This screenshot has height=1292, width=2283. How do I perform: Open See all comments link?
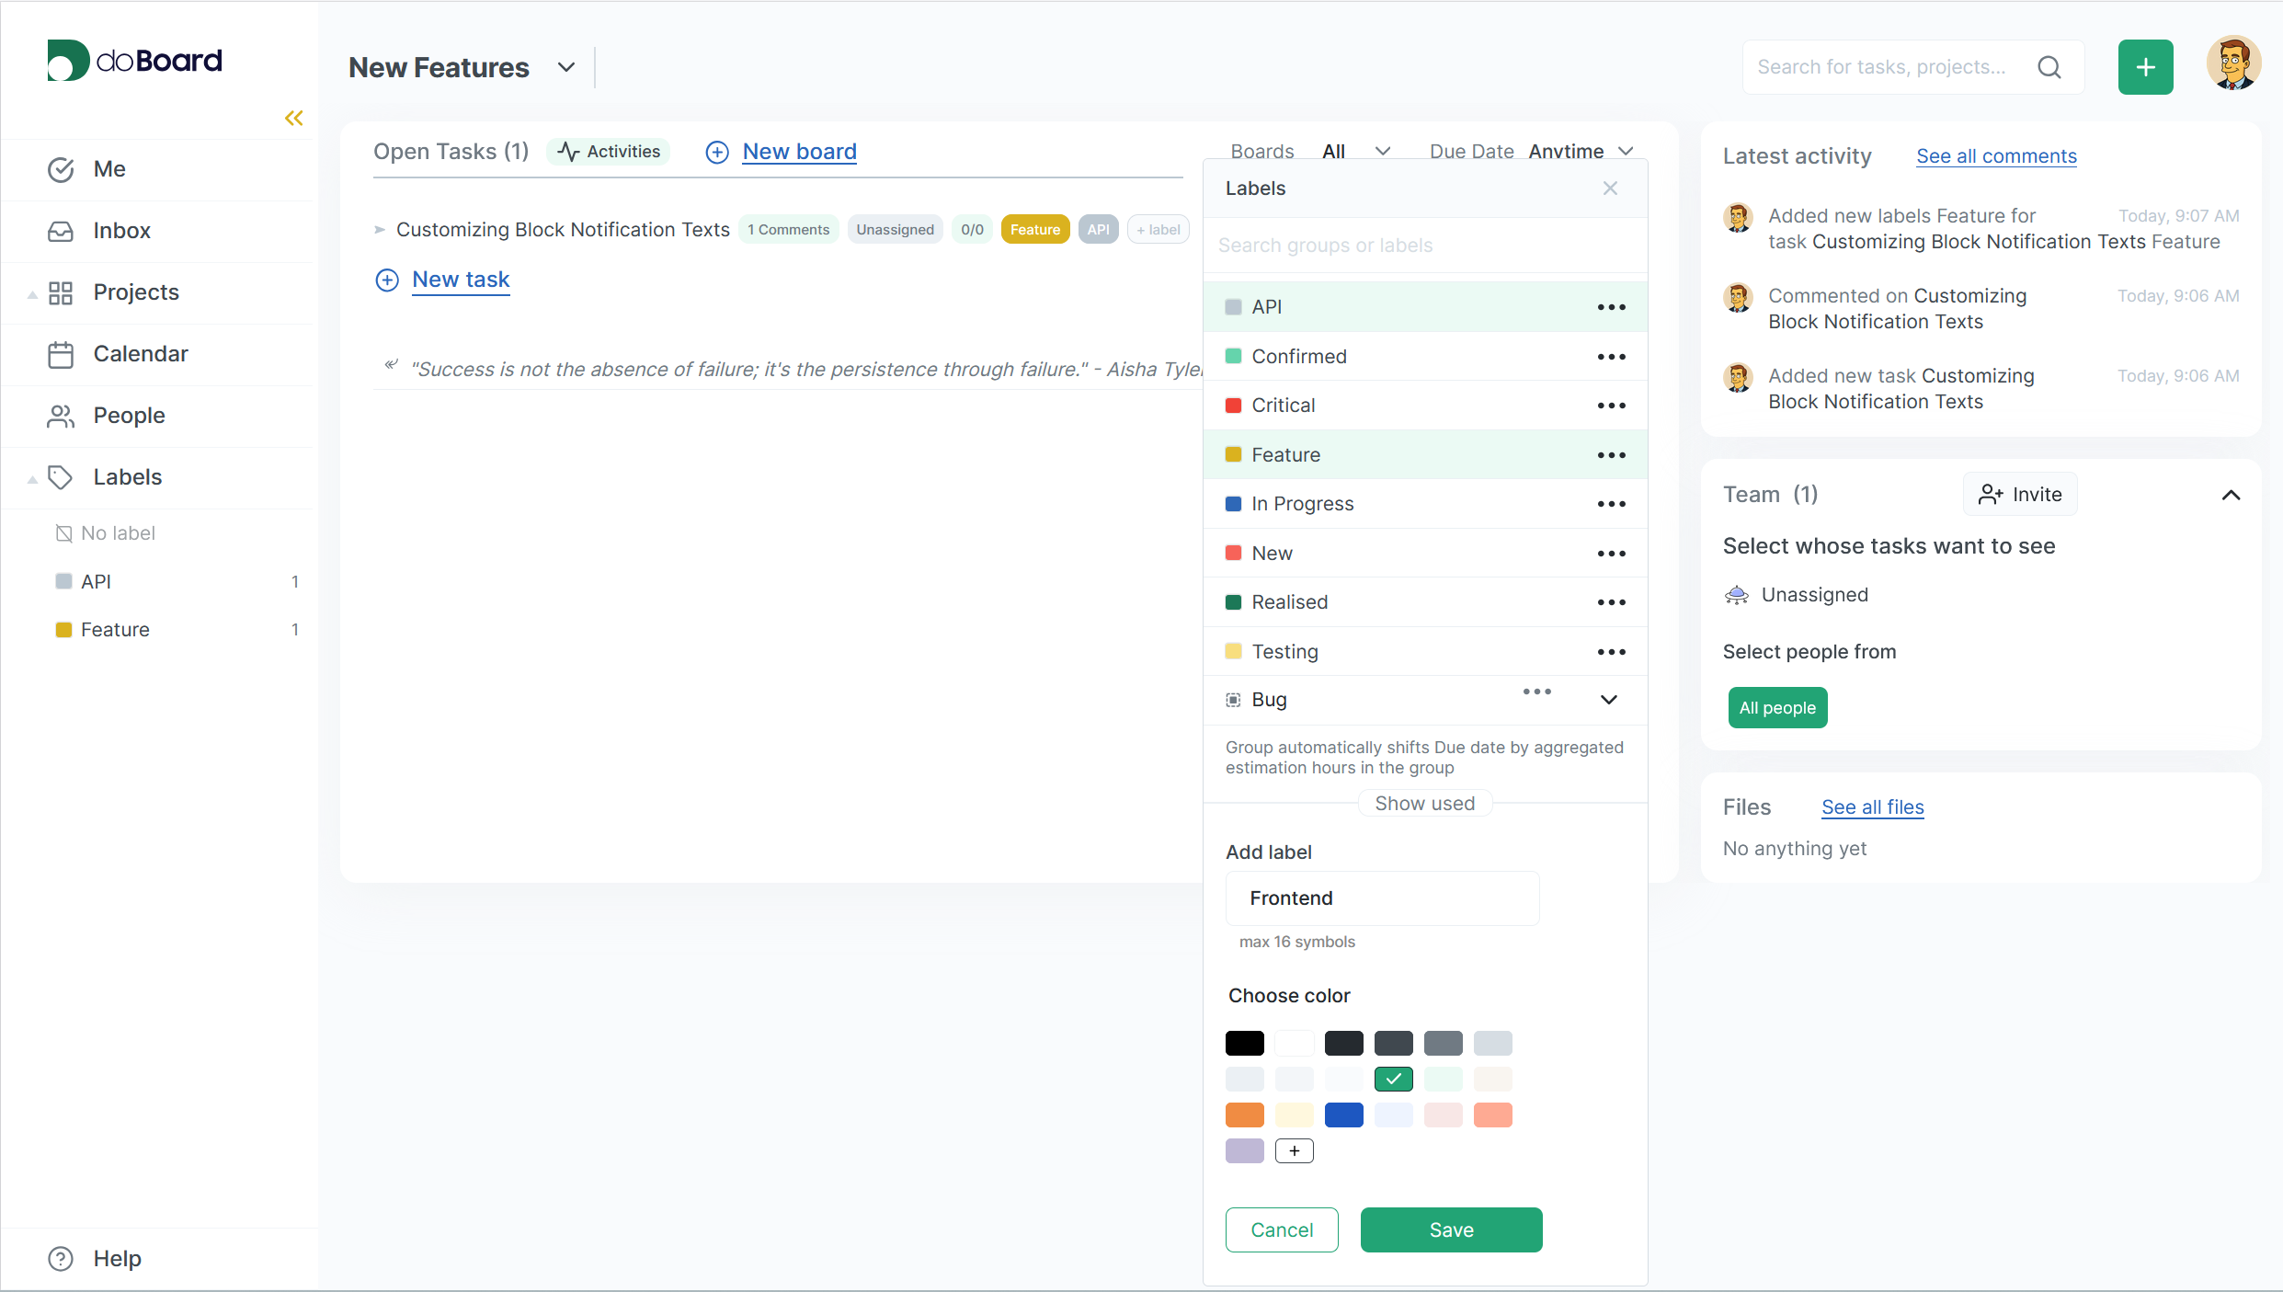(x=1995, y=156)
